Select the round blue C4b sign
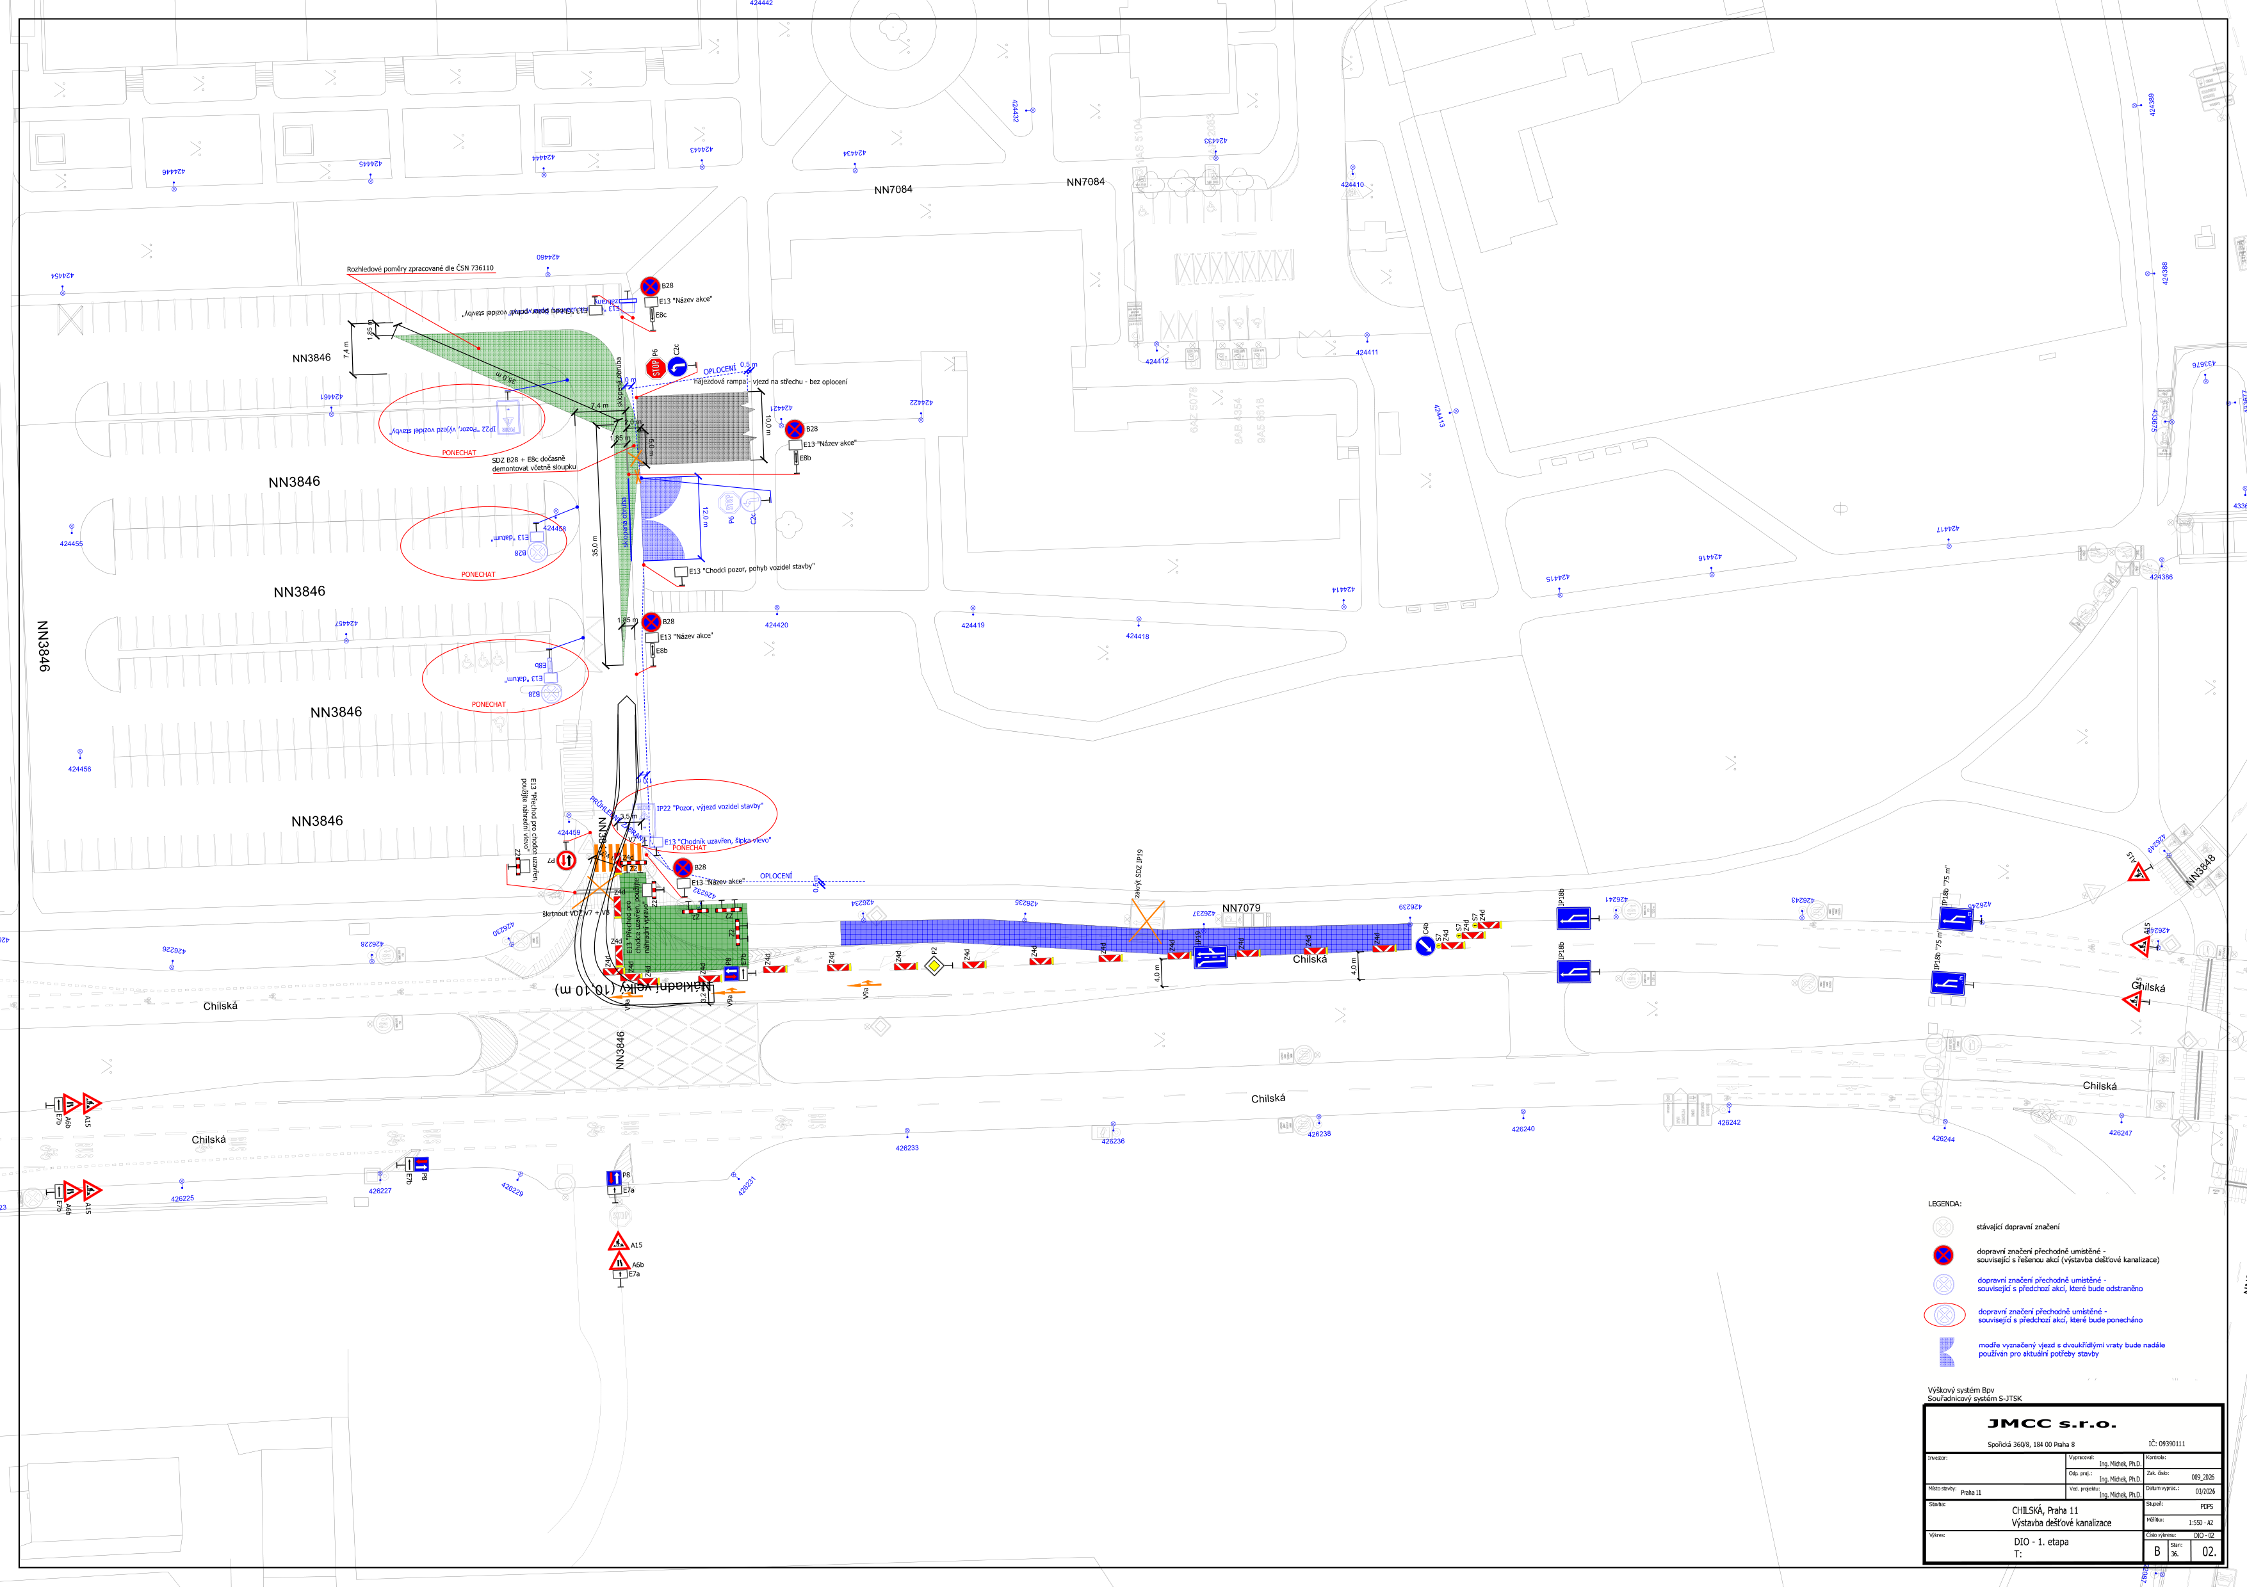The width and height of the screenshot is (2247, 1589). click(1425, 946)
